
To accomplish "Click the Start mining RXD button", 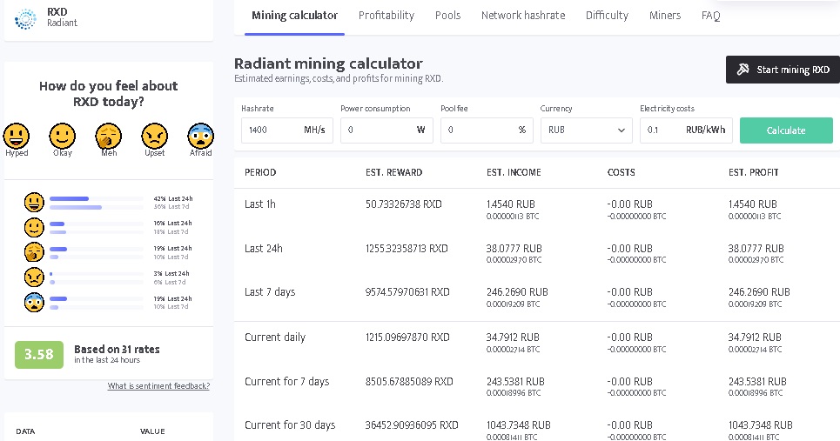I will coord(783,70).
